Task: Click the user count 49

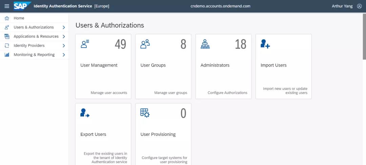Action: click(120, 44)
